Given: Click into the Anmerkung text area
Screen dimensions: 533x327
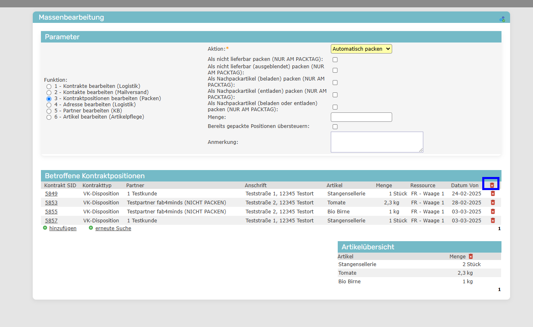Looking at the screenshot, I should pyautogui.click(x=377, y=142).
